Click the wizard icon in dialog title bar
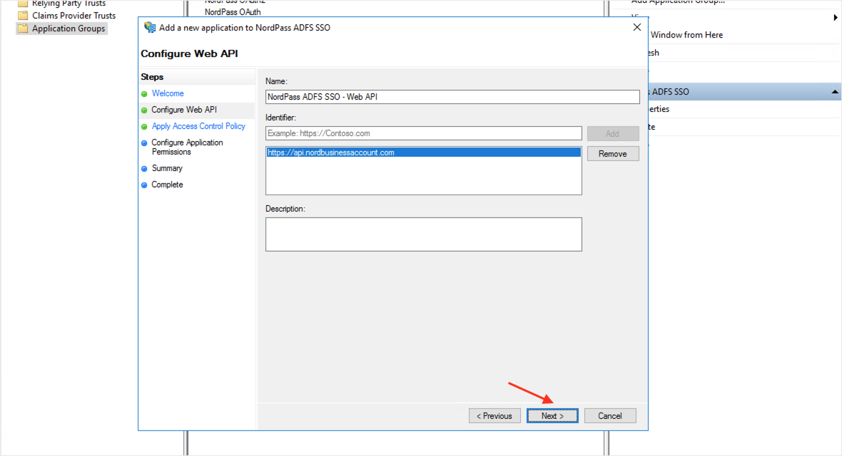This screenshot has width=842, height=456. (x=150, y=27)
